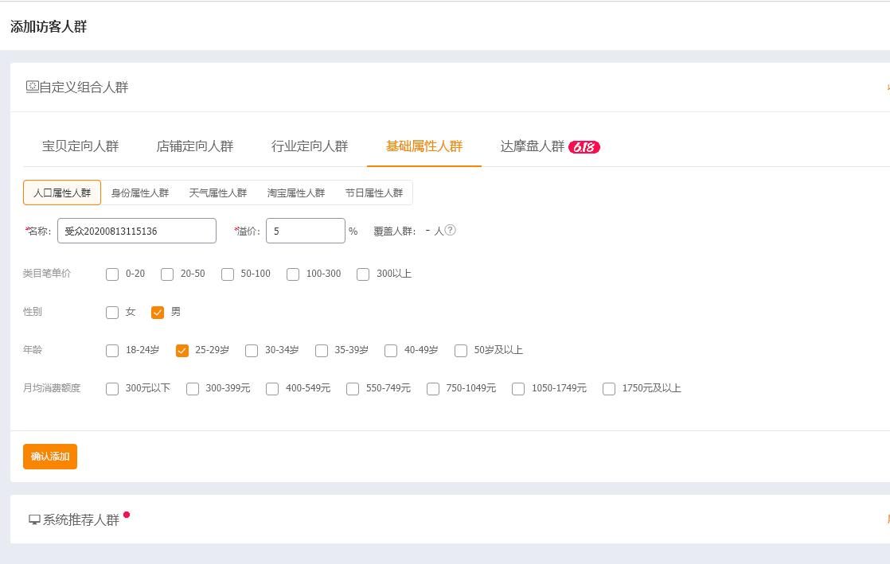This screenshot has width=890, height=564.
Task: Select the 300以上 price range checkbox
Action: (363, 274)
